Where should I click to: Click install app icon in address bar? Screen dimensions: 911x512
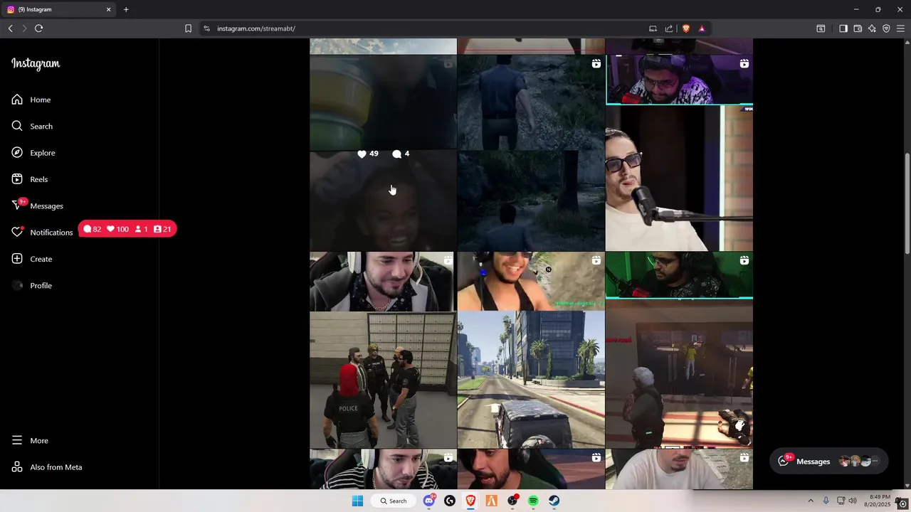tap(653, 28)
